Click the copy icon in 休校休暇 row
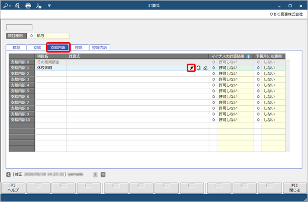The height and width of the screenshot is (202, 308). 199,68
